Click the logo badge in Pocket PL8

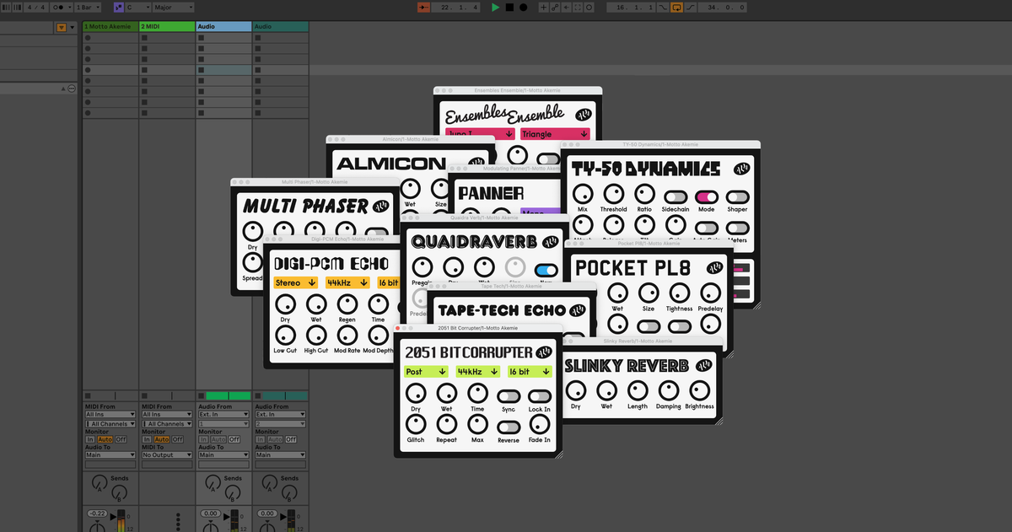pyautogui.click(x=713, y=267)
